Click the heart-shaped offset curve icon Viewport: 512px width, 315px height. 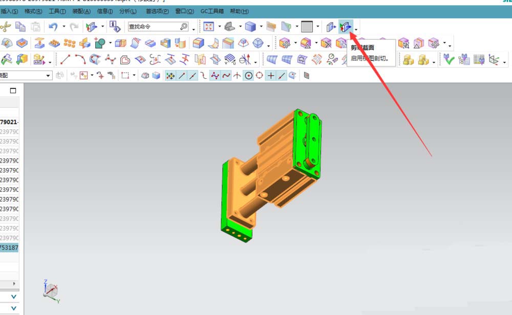pos(125,60)
